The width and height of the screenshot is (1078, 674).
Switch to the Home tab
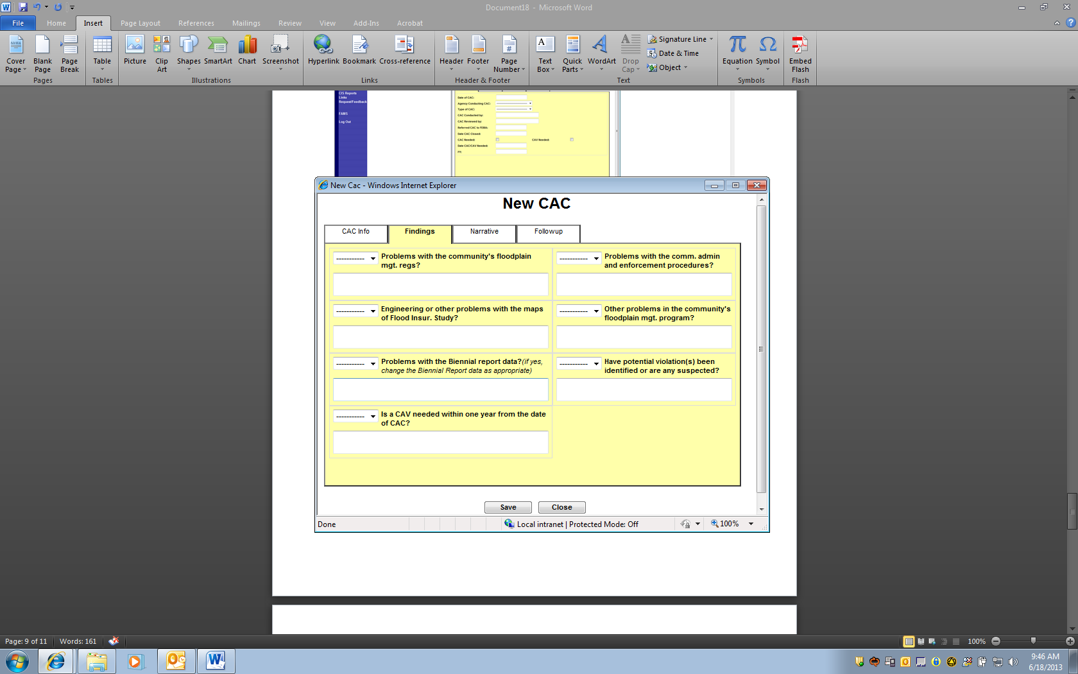(x=56, y=23)
